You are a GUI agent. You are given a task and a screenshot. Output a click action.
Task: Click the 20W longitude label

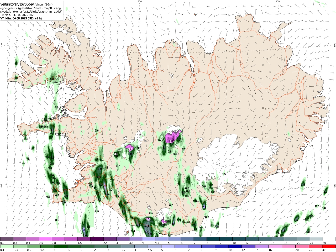[140, 1]
